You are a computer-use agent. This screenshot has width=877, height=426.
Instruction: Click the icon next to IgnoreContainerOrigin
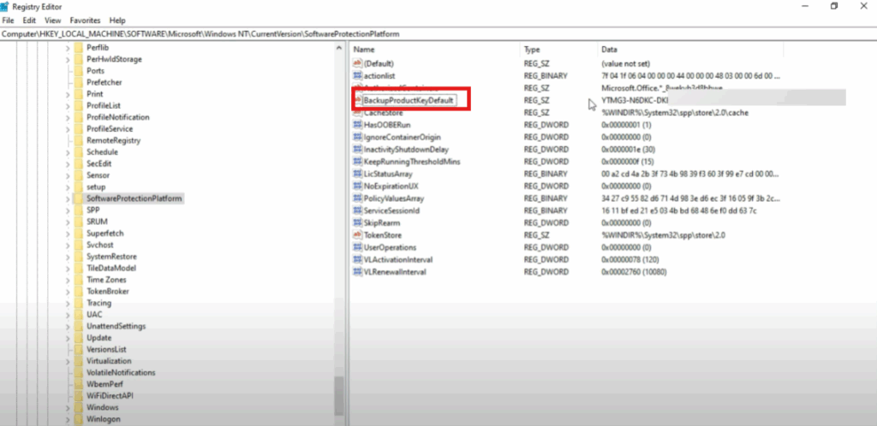357,137
